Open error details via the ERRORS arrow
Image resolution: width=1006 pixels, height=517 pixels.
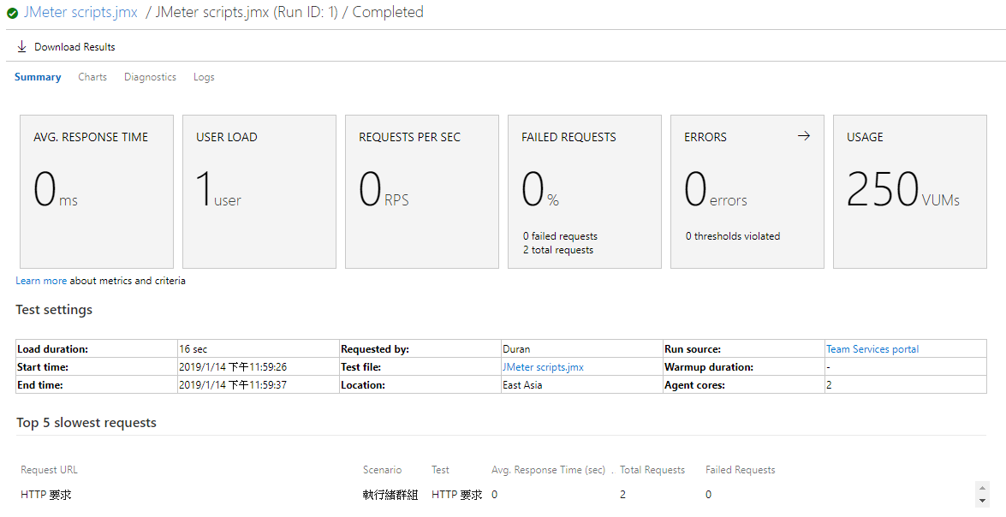click(803, 135)
